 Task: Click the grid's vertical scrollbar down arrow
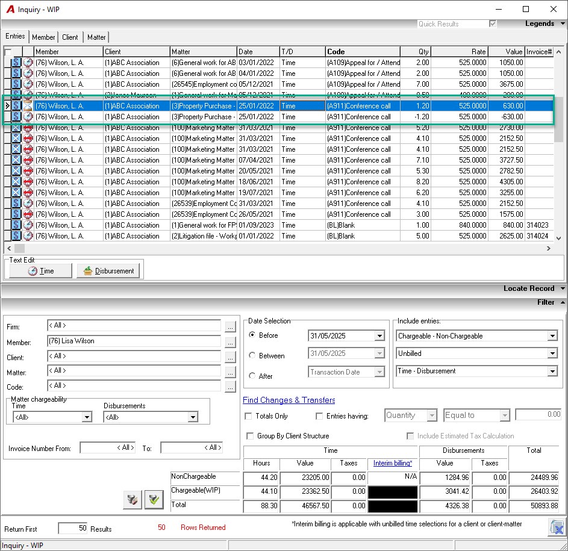[558, 238]
